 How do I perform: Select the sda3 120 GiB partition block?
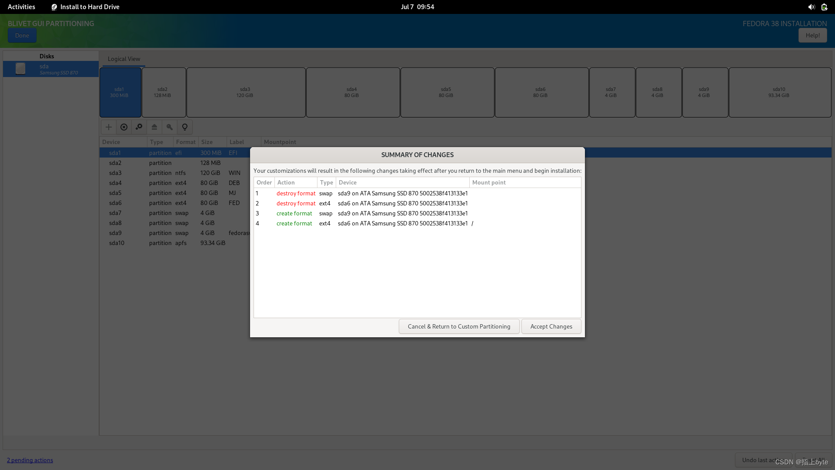tap(246, 92)
